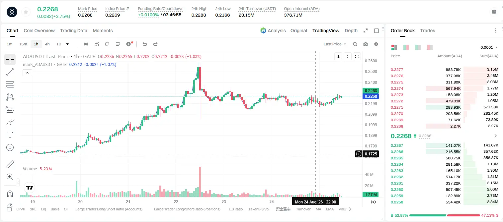Change order book precision 0.0001 dropdown

click(489, 47)
